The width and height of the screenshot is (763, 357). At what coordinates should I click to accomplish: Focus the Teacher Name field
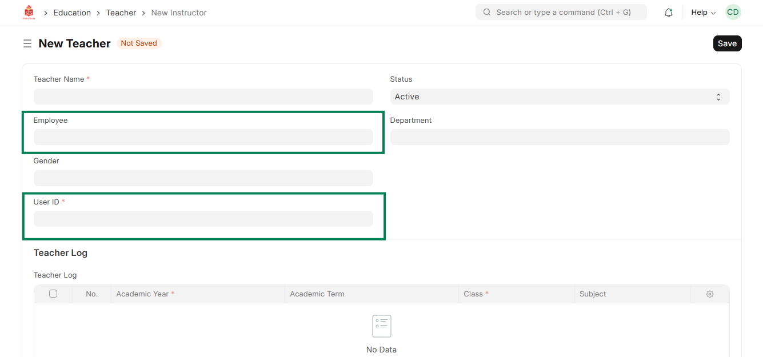coord(203,97)
